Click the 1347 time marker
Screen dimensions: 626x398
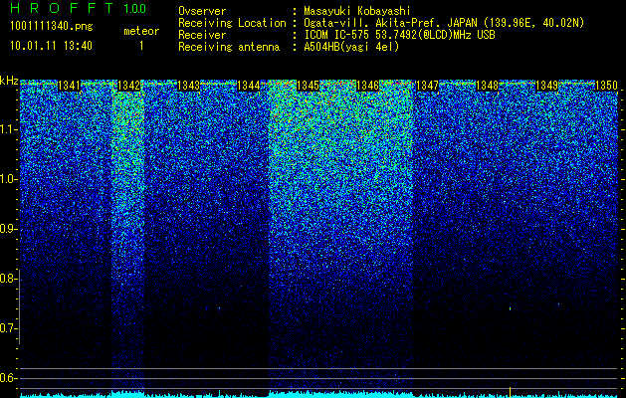coord(427,86)
